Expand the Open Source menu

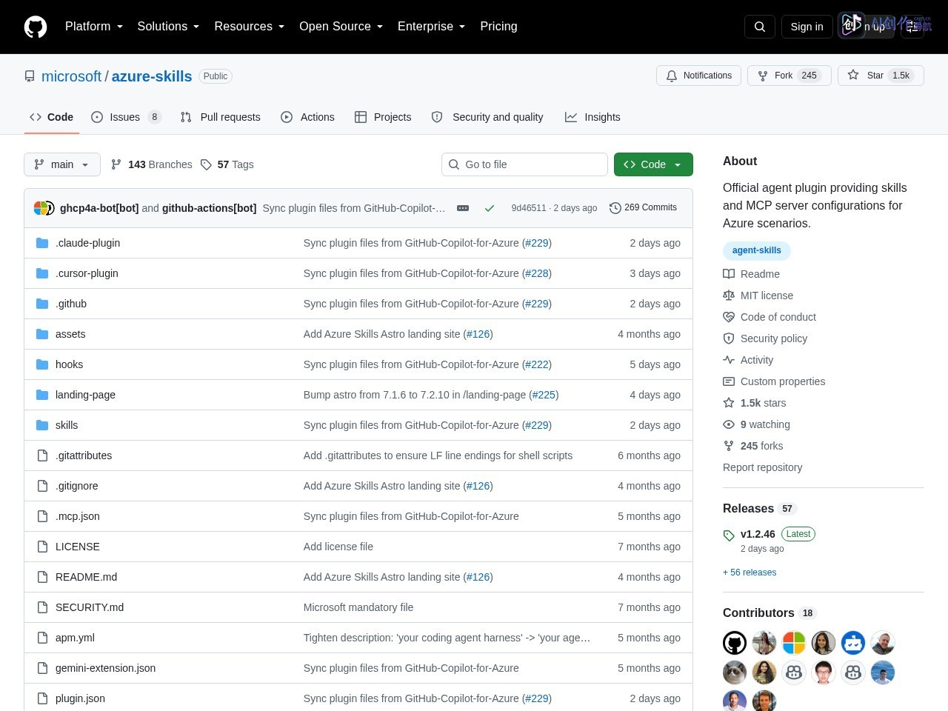point(341,27)
